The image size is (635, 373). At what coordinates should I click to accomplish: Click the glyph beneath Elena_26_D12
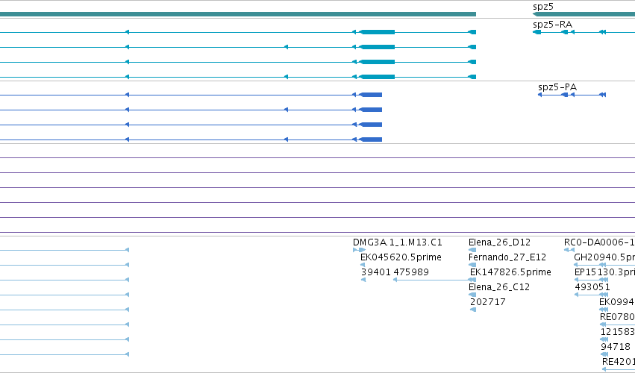click(472, 250)
